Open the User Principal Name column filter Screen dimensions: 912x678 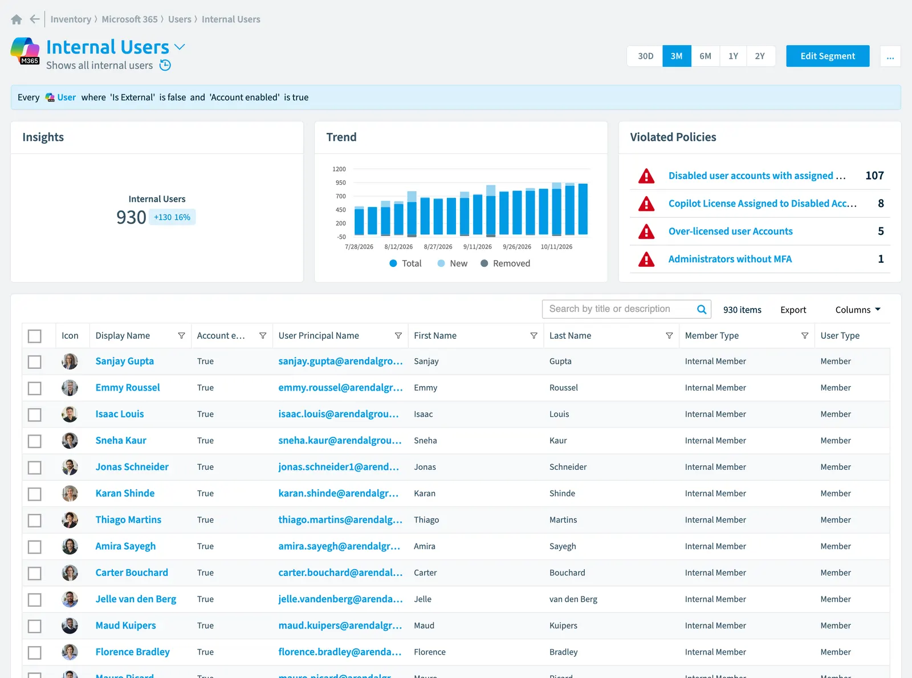[x=398, y=336]
